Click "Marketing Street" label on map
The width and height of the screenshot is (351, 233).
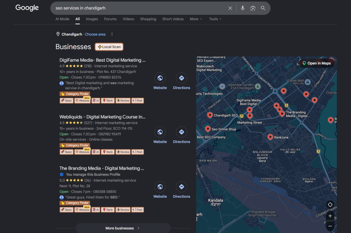(x=250, y=123)
